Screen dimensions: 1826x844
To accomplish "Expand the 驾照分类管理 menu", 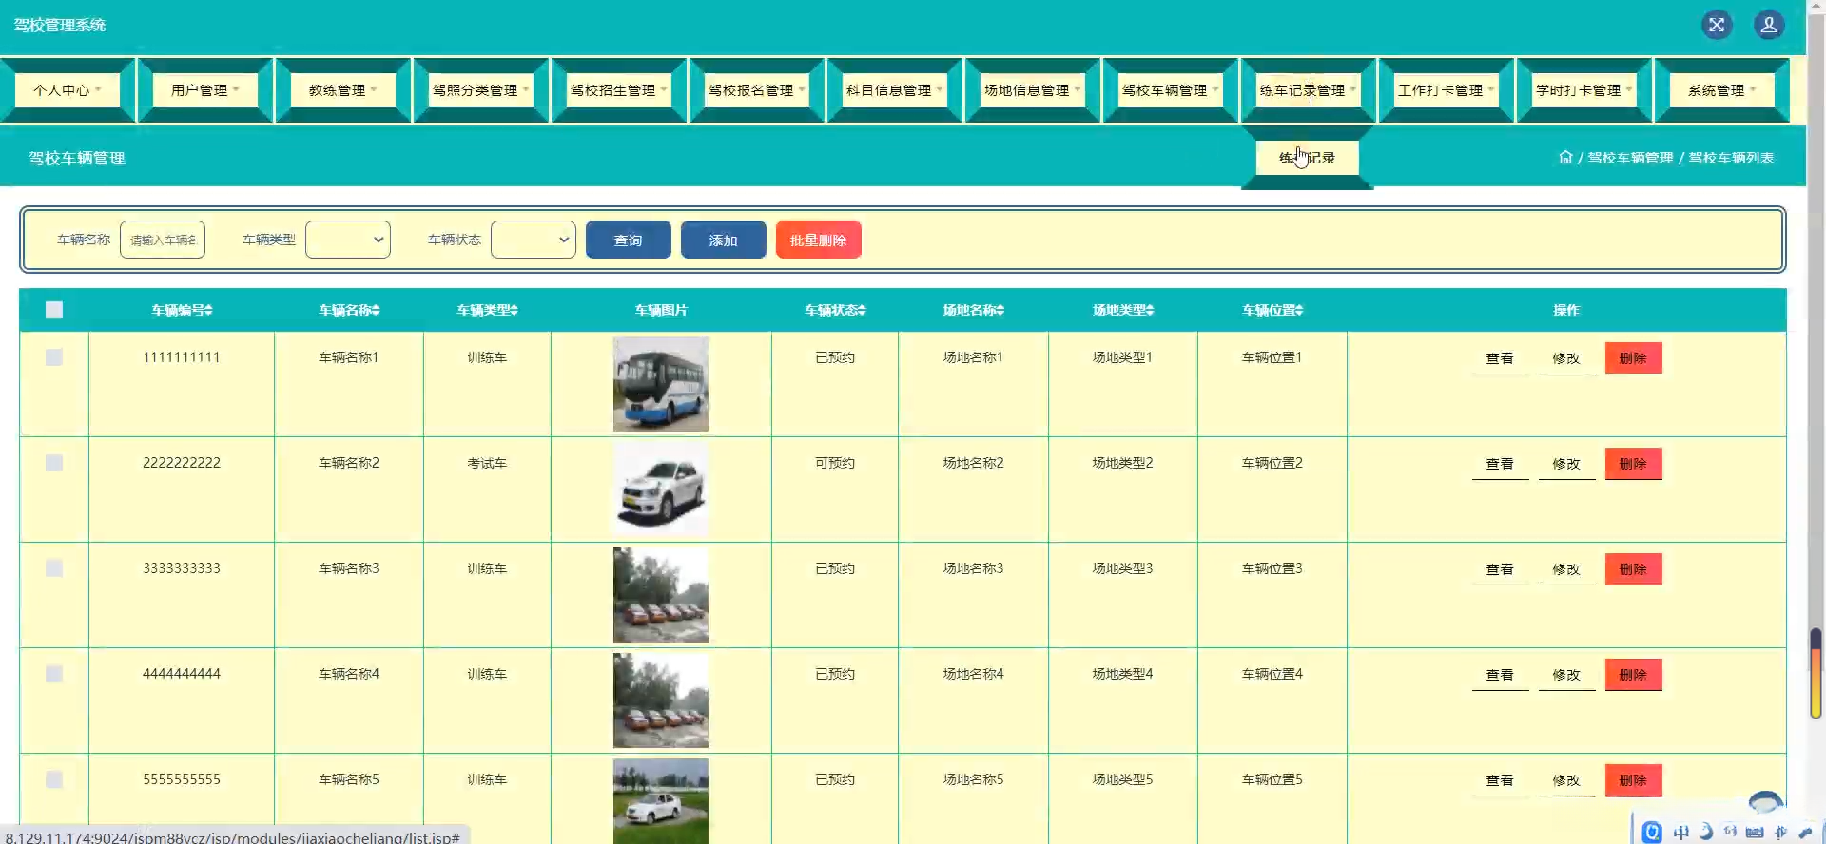I will click(x=481, y=90).
